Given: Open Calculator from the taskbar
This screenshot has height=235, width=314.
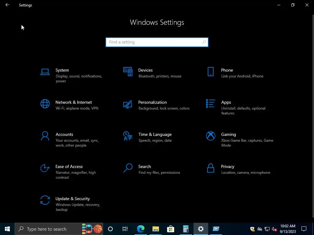Looking at the screenshot, I should [186, 229].
